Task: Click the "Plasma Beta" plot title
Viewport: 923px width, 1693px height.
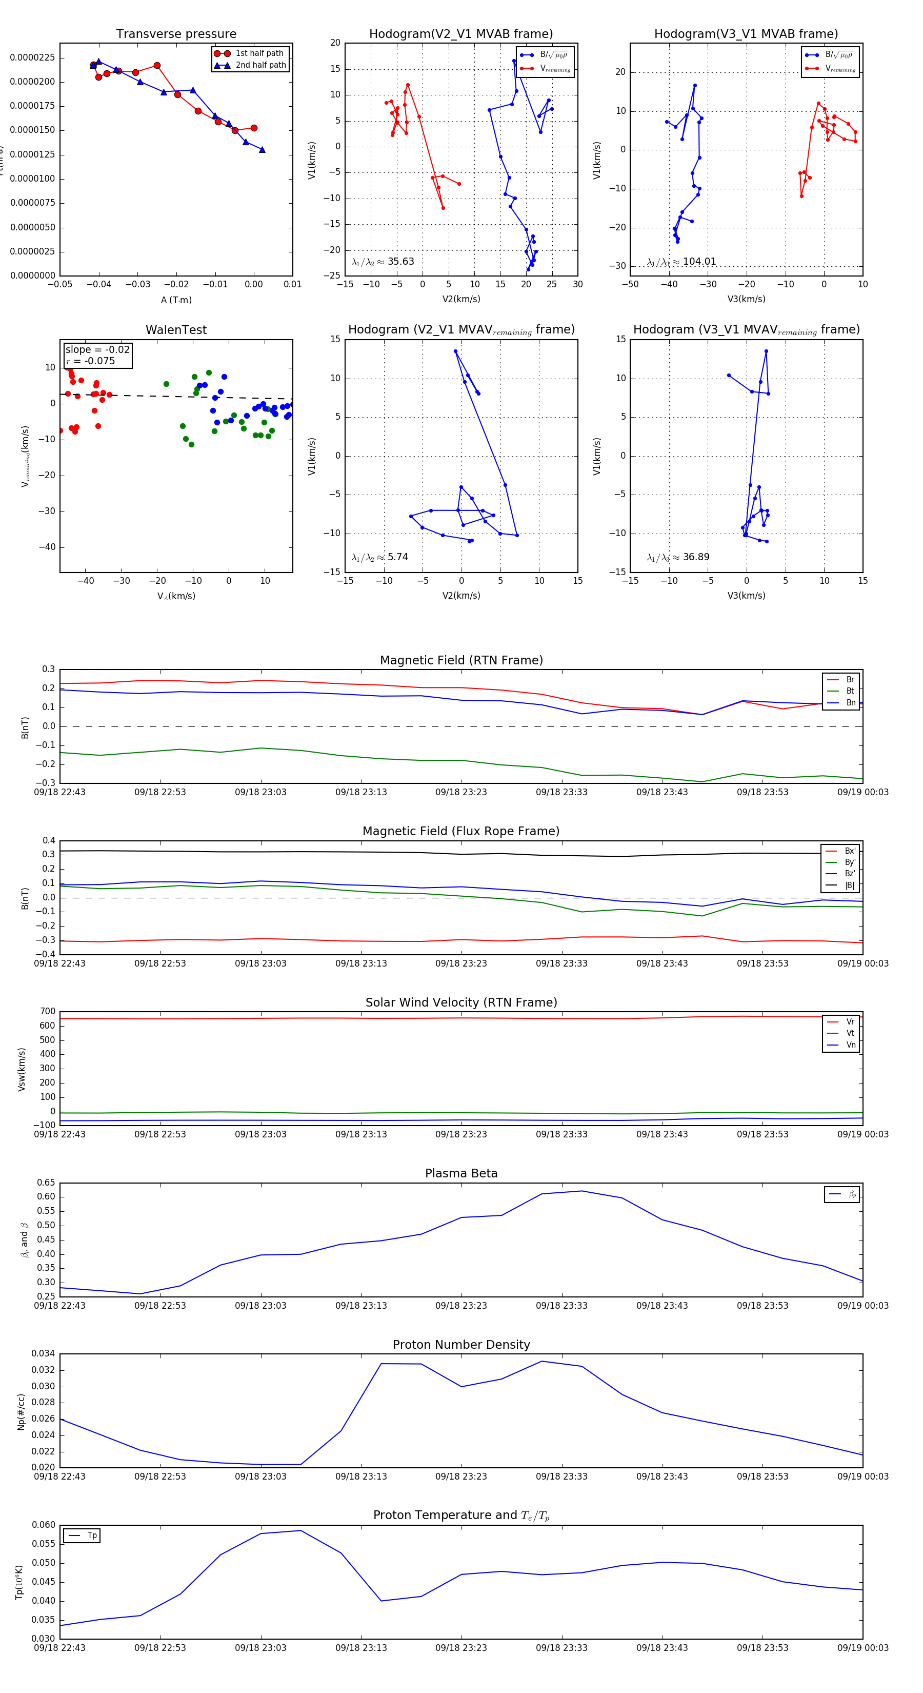Action: coord(461,1174)
